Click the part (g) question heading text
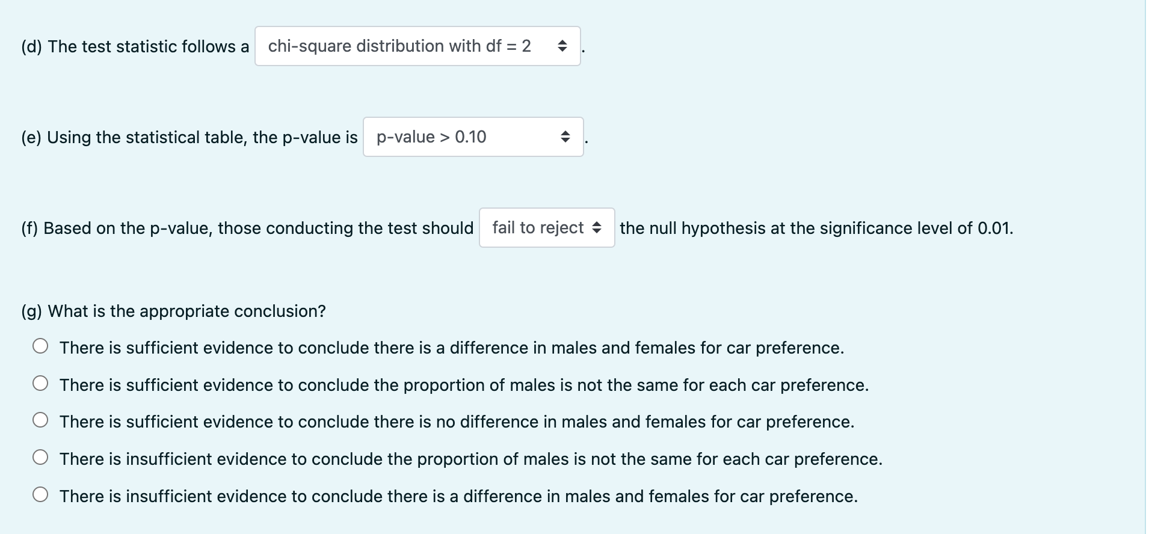Screen dimensions: 1149x534 (x=173, y=311)
